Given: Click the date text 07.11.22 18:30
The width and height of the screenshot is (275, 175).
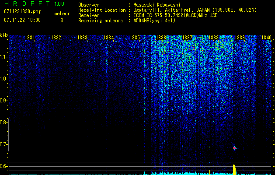Looking at the screenshot, I should (22, 20).
